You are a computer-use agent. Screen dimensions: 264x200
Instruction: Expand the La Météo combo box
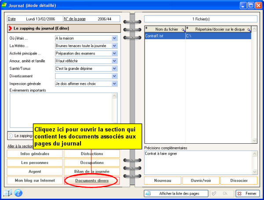click(114, 46)
